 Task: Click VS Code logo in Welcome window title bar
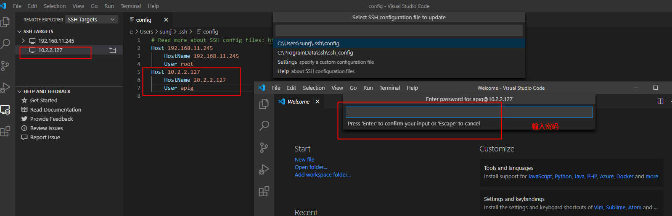pos(262,88)
